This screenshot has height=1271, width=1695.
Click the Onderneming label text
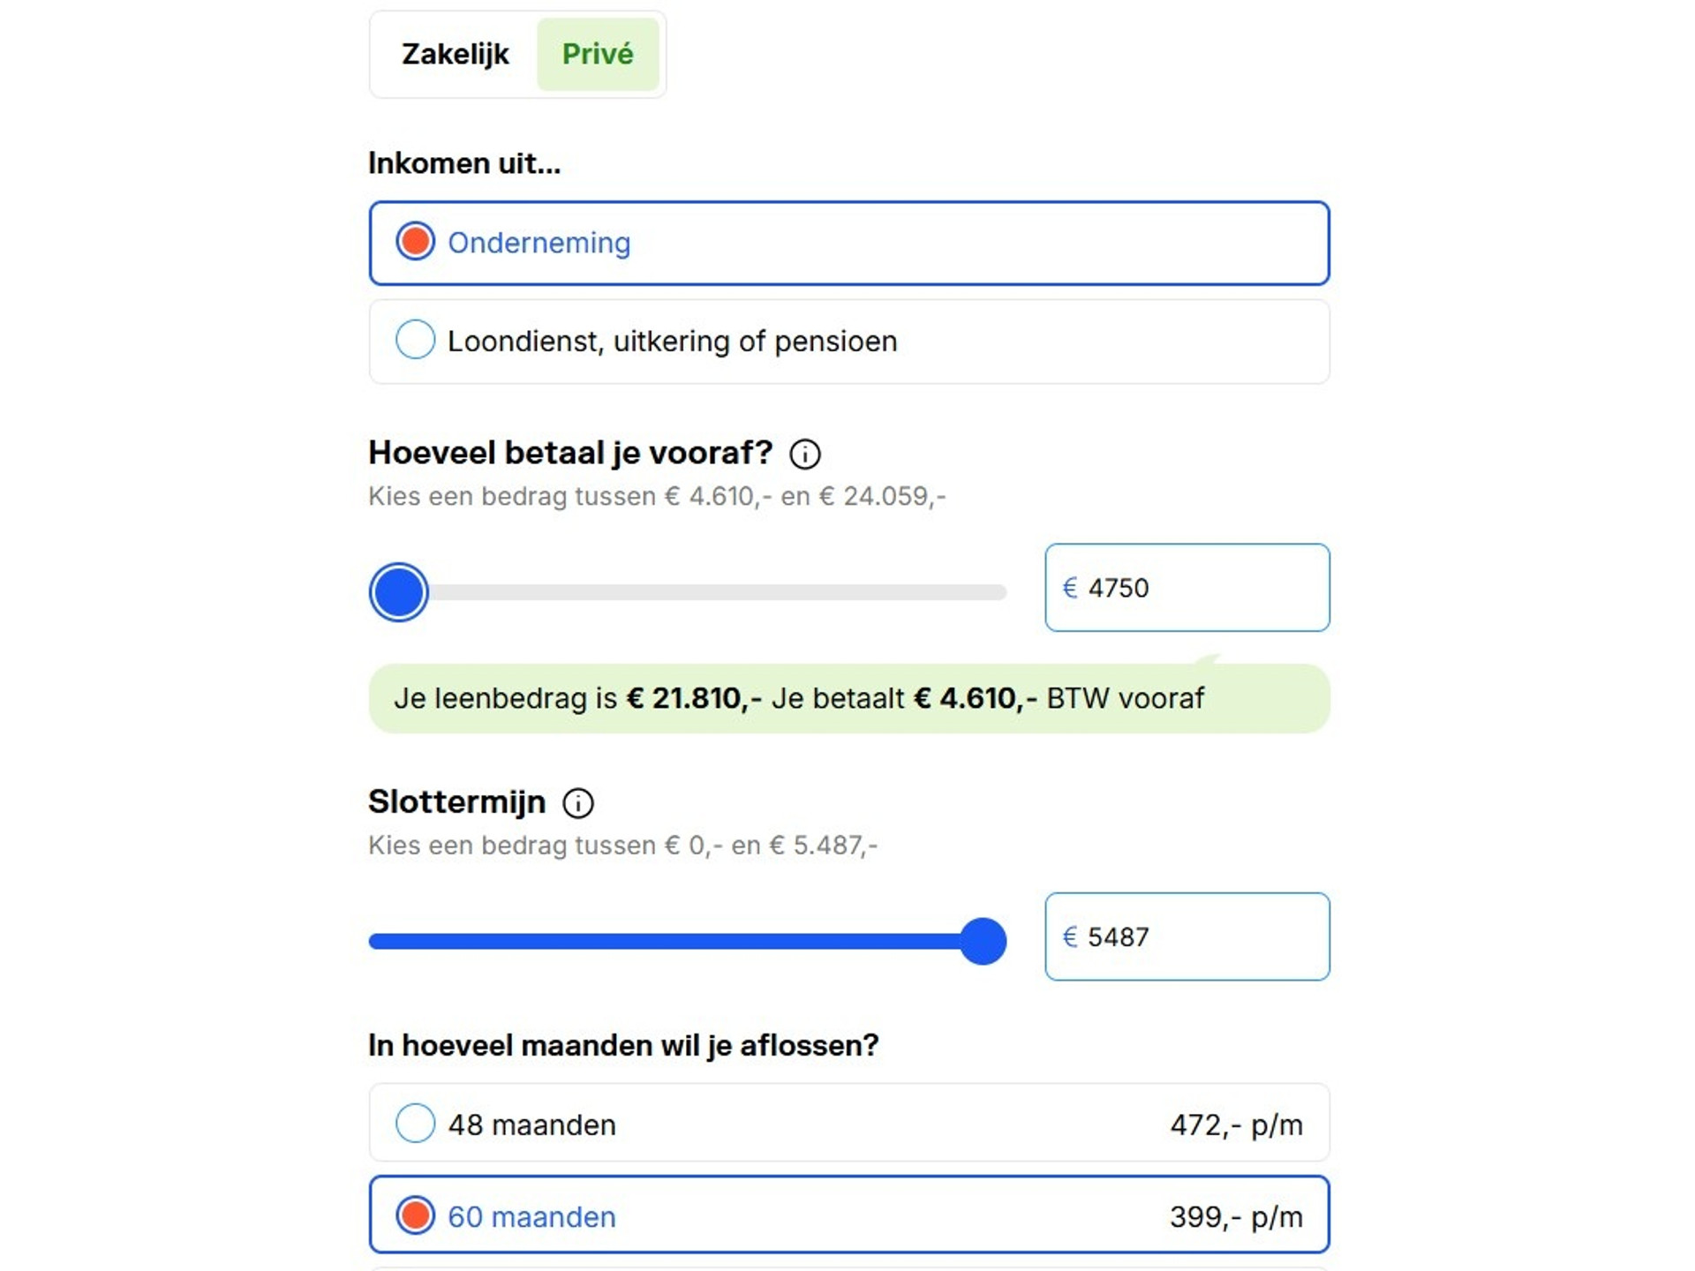pyautogui.click(x=539, y=243)
